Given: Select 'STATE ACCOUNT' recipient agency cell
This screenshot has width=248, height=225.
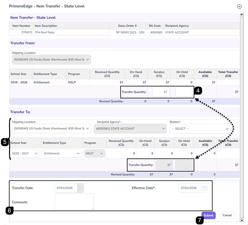Looking at the screenshot, I should coord(202,32).
